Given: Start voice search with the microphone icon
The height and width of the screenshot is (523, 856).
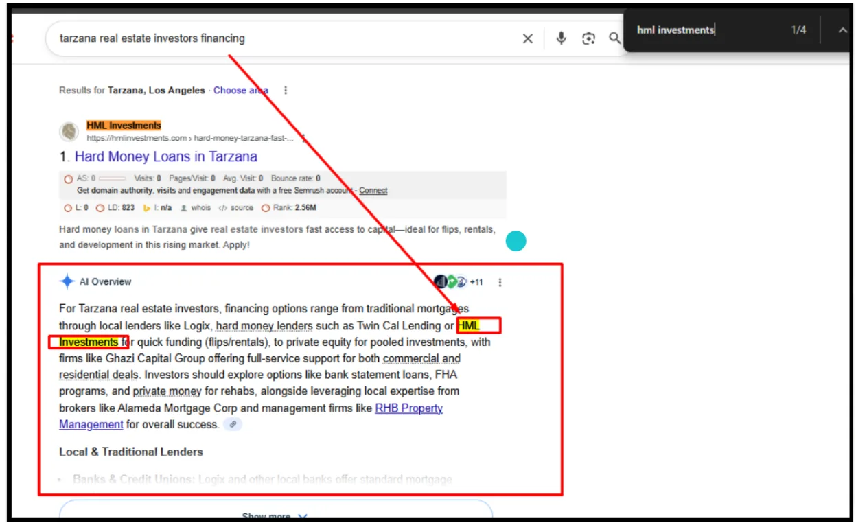Looking at the screenshot, I should tap(561, 38).
